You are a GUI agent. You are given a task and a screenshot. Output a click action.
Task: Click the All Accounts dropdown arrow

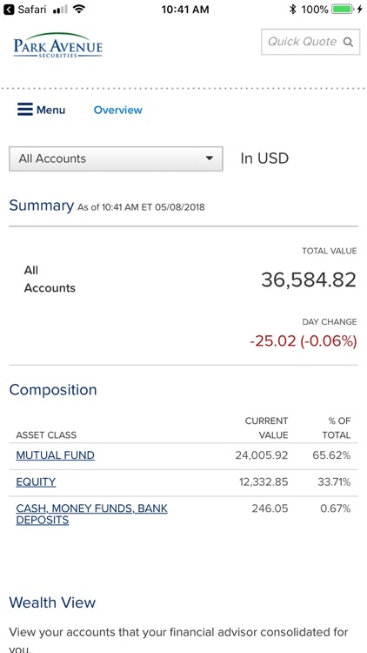(210, 158)
